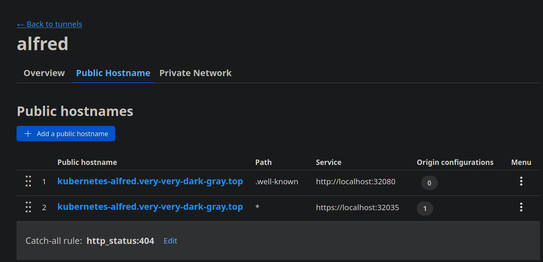This screenshot has height=262, width=543.
Task: Click the drag handle for row 1
Action: click(28, 181)
